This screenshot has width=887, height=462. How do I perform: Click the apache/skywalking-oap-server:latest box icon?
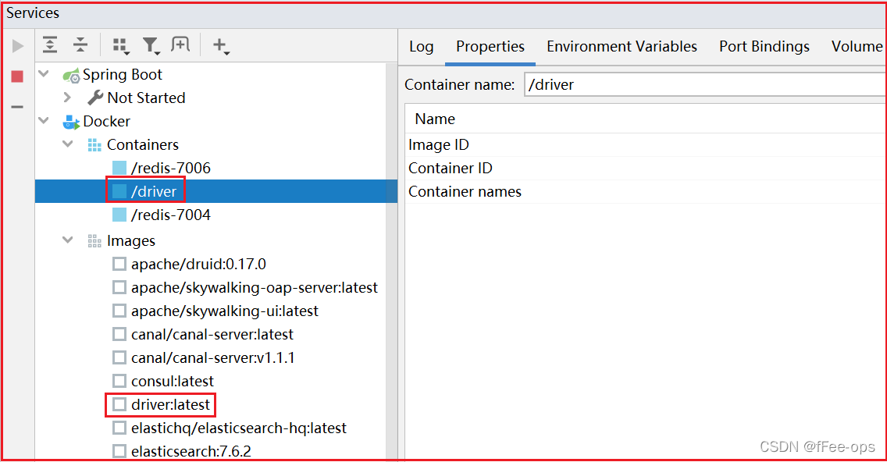click(119, 287)
